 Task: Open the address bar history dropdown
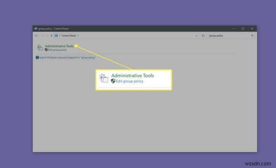click(x=197, y=36)
